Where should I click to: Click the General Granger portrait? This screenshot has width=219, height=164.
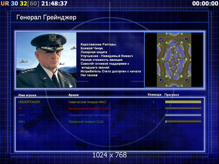click(x=46, y=60)
